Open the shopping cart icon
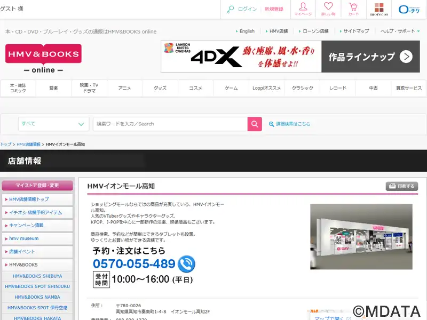 [x=353, y=9]
